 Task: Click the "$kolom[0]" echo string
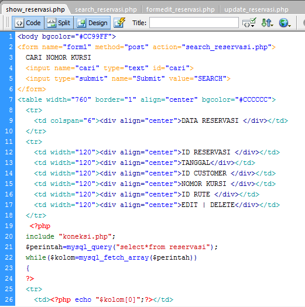pyautogui.click(x=118, y=299)
